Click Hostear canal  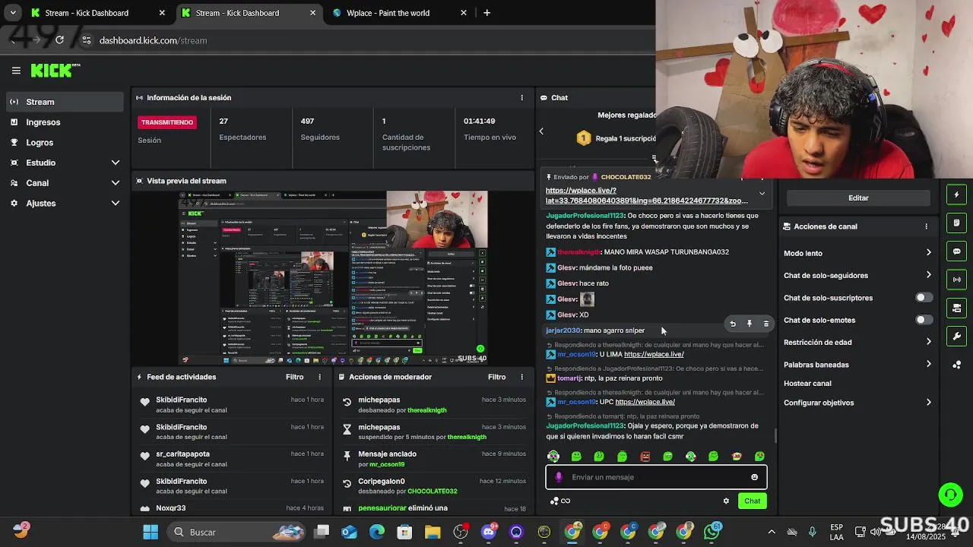807,384
